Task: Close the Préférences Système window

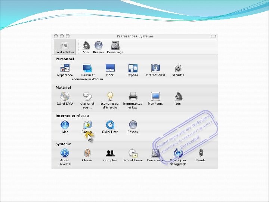Action: pyautogui.click(x=56, y=36)
